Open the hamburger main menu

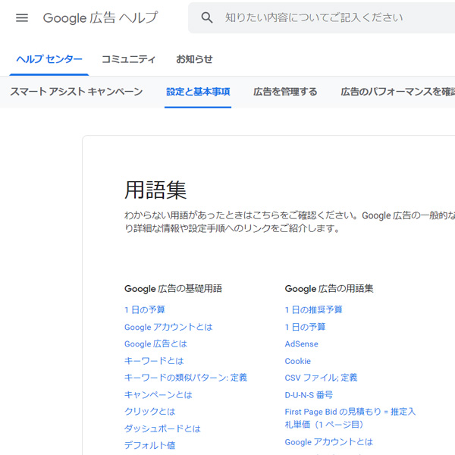(x=22, y=17)
